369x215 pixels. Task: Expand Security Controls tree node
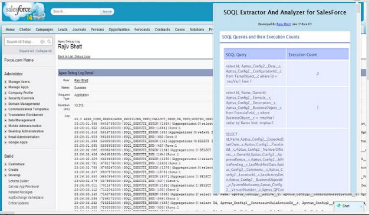tap(6, 98)
